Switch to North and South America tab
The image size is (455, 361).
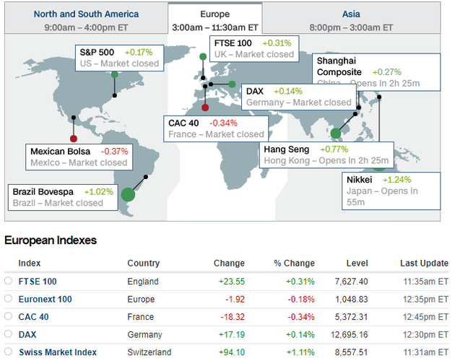[x=85, y=20]
